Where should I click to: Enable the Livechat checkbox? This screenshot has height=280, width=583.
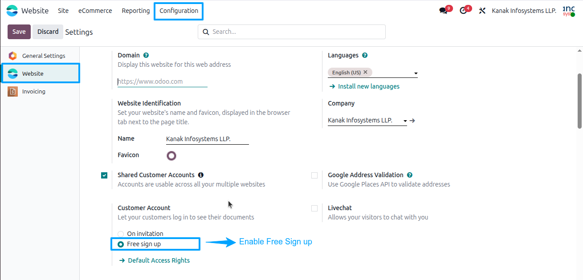(x=314, y=208)
